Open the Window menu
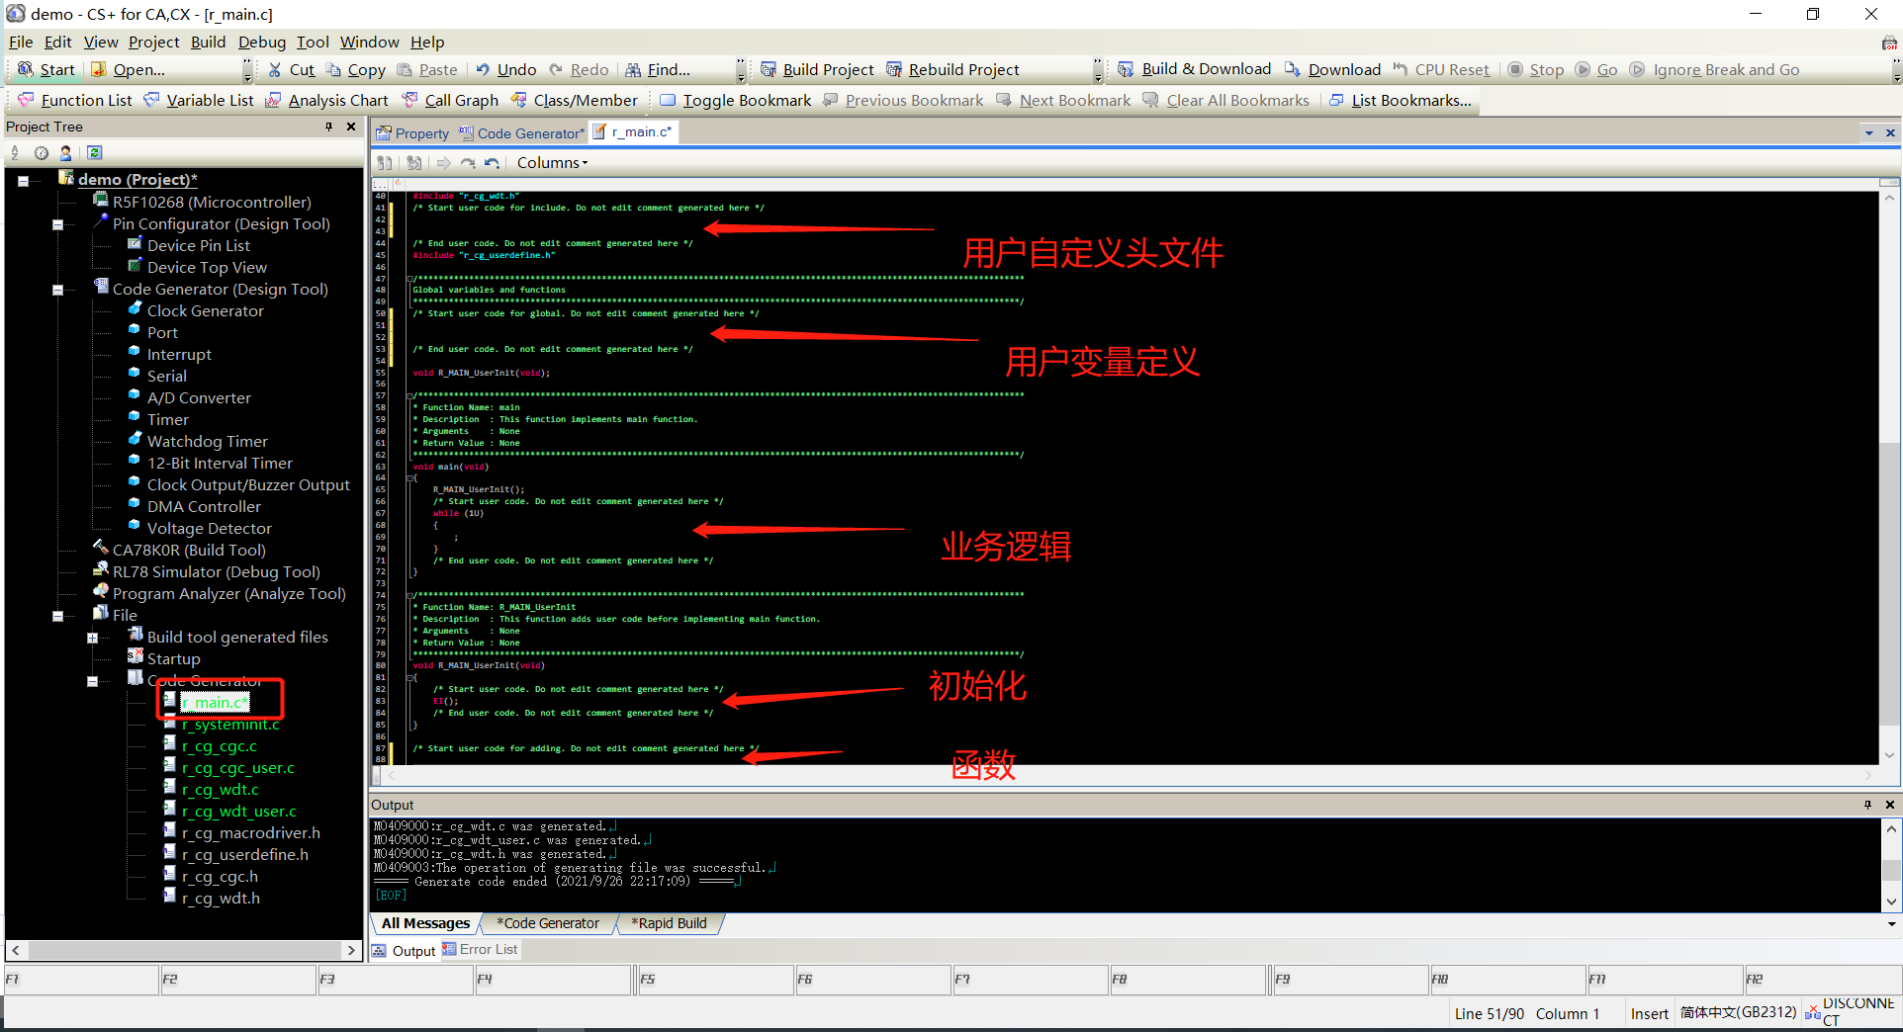This screenshot has height=1032, width=1903. tap(369, 42)
